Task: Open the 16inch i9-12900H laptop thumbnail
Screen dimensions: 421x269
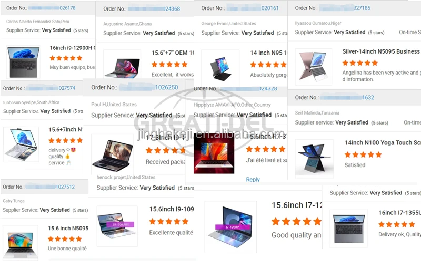Action: click(x=23, y=62)
